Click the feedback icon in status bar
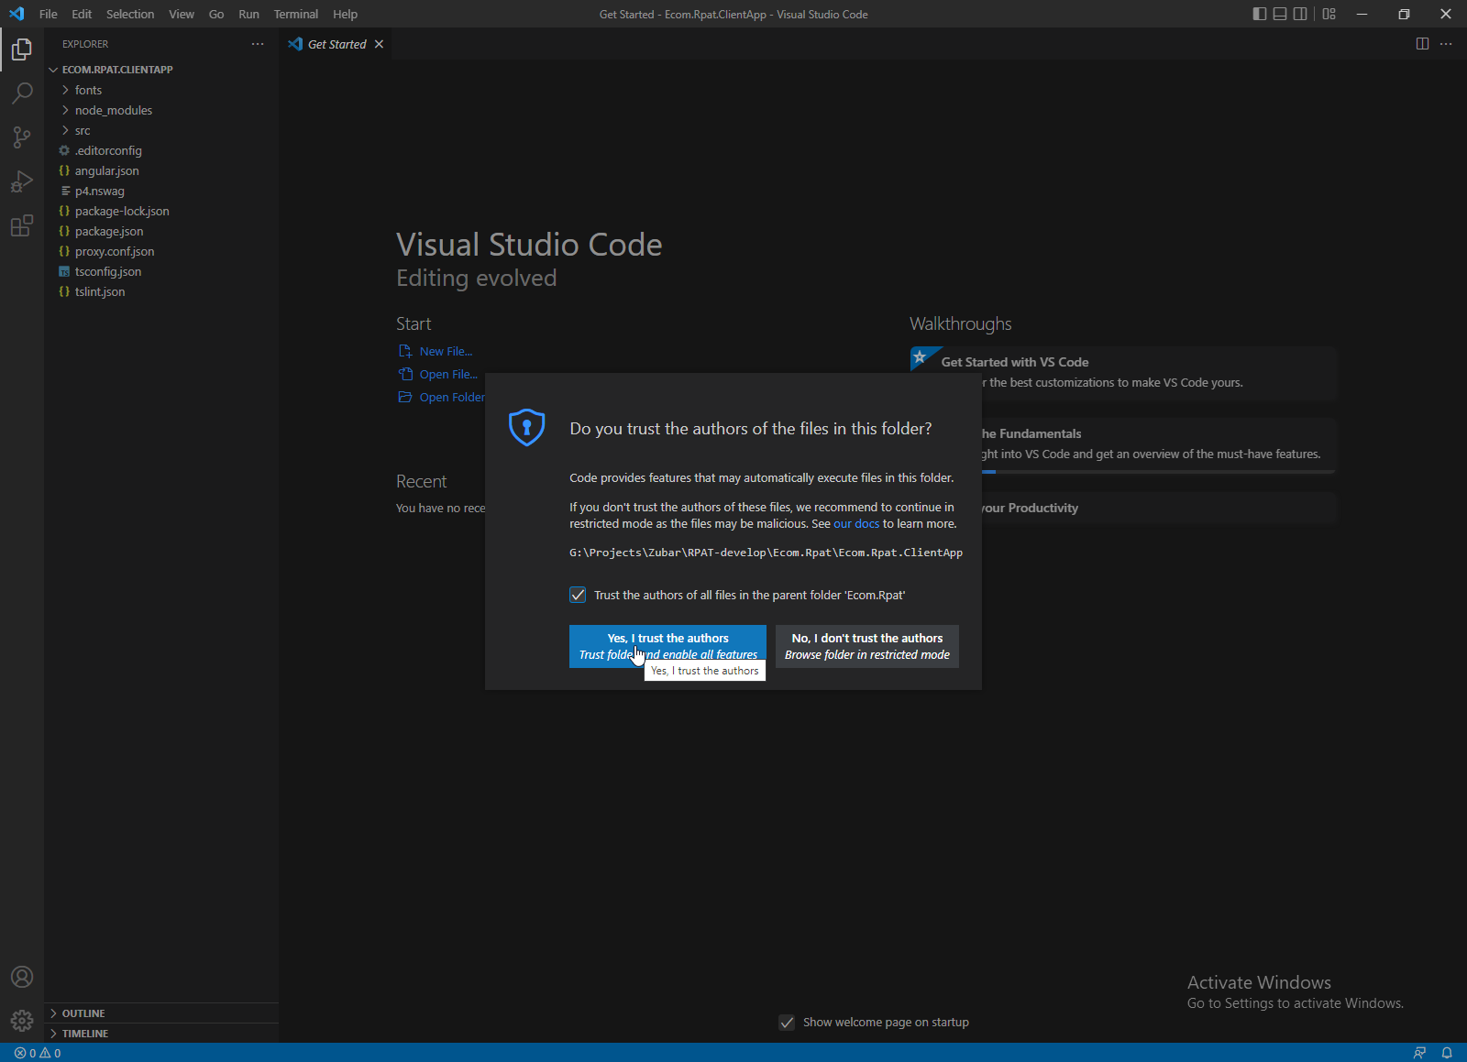 1419,1053
